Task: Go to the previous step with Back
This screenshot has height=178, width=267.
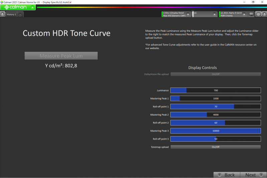Action: pyautogui.click(x=227, y=175)
